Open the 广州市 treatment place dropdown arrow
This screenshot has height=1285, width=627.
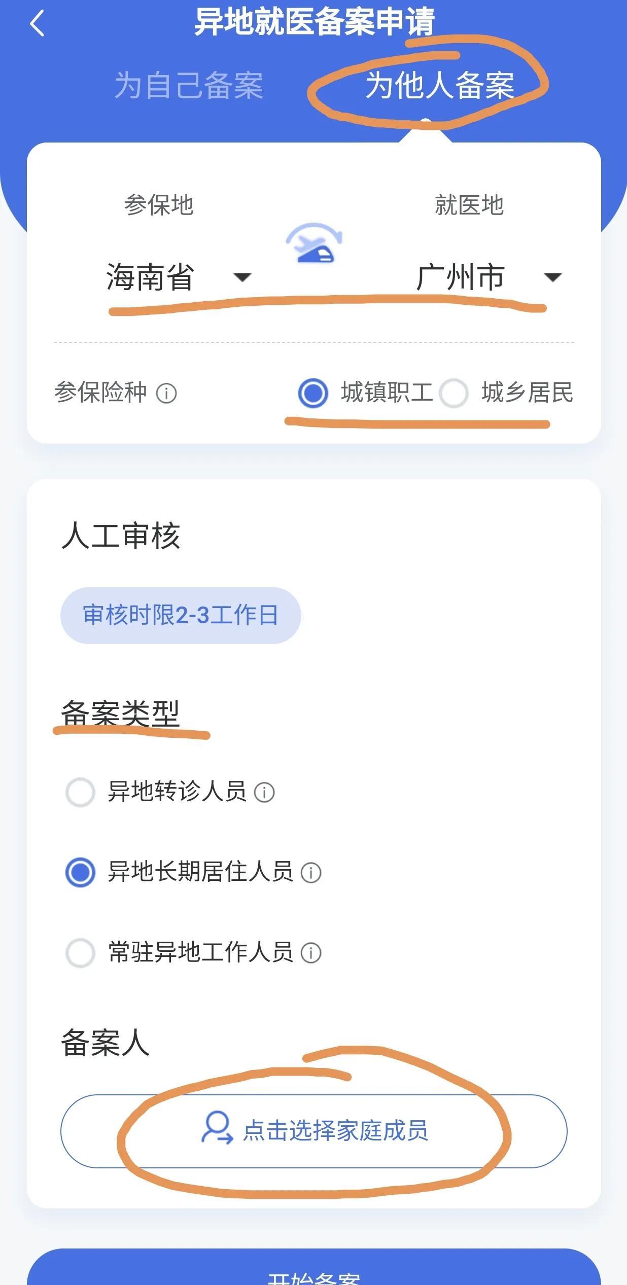[552, 277]
